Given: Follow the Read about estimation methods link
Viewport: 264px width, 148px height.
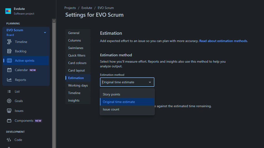Looking at the screenshot, I should 223,41.
